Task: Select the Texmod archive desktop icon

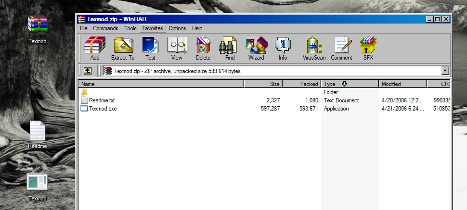Action: click(38, 24)
